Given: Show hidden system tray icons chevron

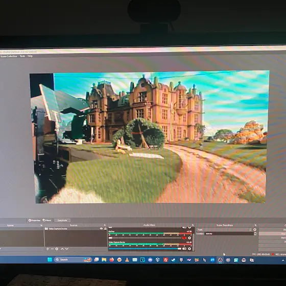Looking at the screenshot, I should click(x=283, y=260).
